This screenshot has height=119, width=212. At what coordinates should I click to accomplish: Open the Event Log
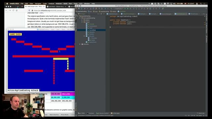201,113
